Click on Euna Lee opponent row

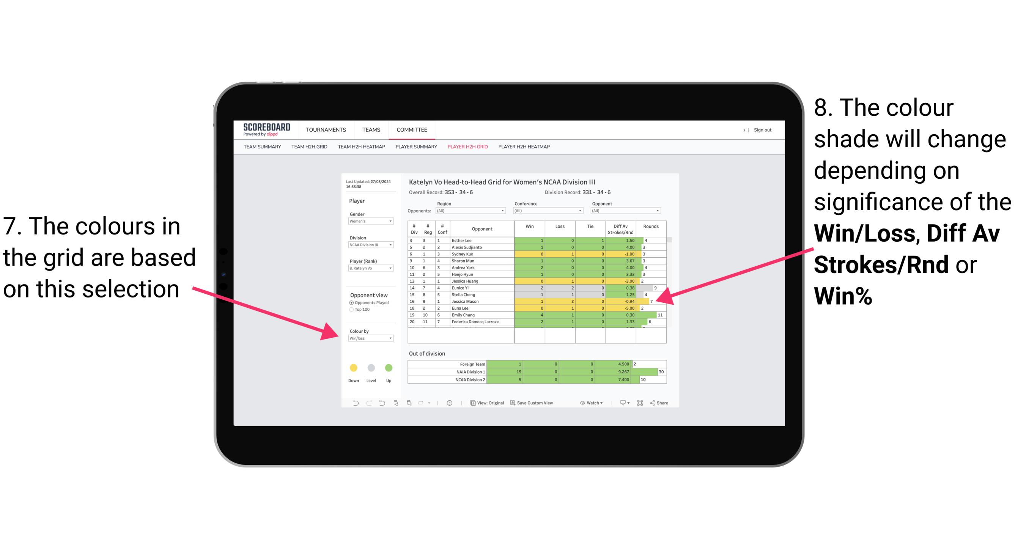[x=533, y=308]
